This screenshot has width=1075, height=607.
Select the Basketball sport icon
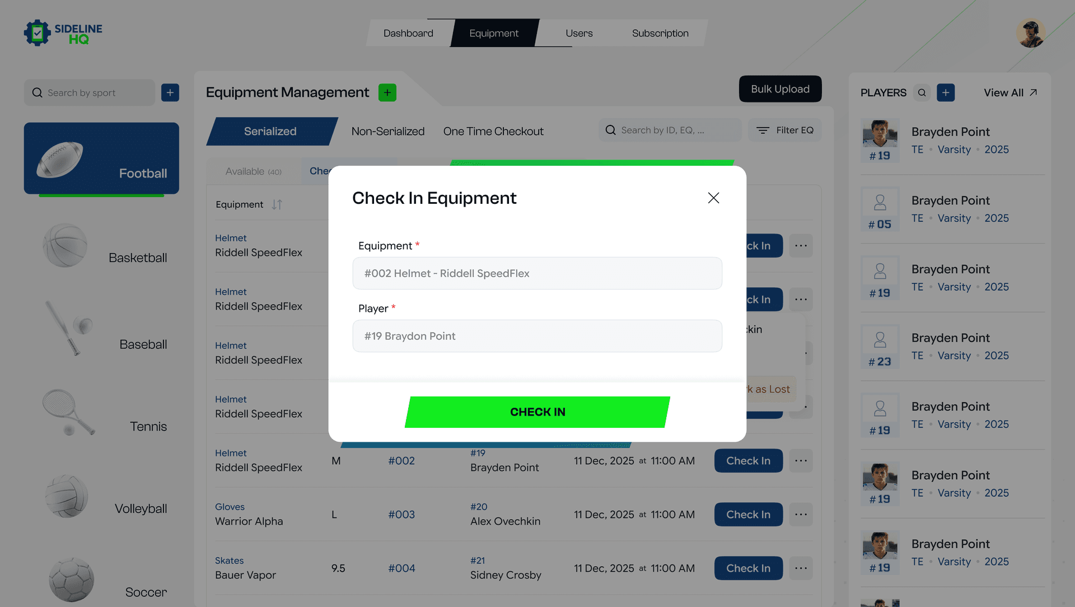point(66,245)
